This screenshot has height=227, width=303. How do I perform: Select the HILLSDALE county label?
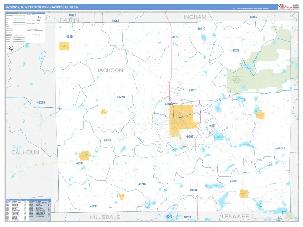coord(105,217)
